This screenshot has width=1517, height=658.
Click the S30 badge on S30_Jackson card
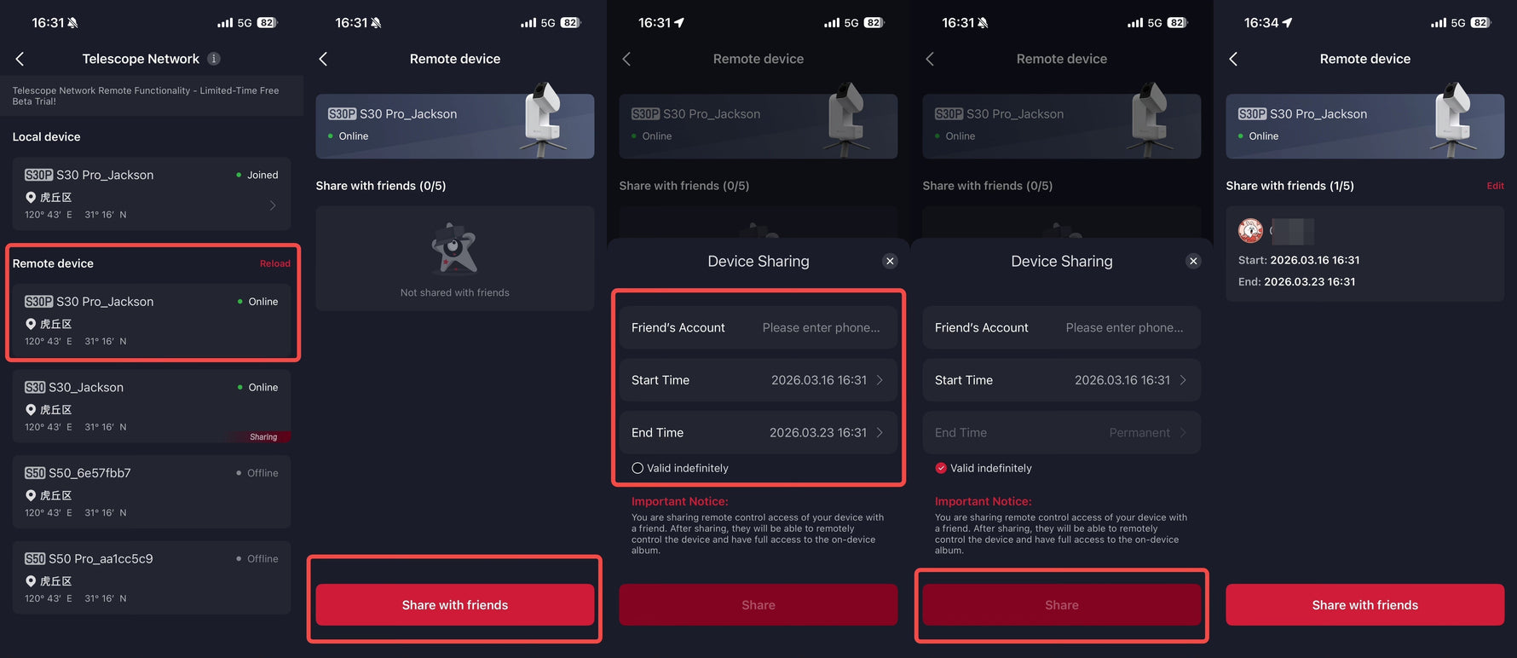click(x=35, y=387)
